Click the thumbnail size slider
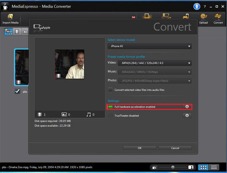 coord(173,167)
